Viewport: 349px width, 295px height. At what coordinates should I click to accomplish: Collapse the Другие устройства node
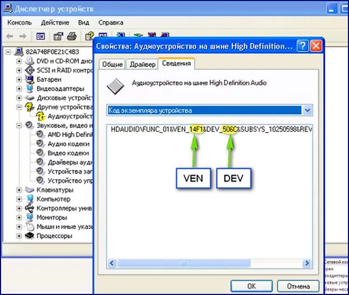[19, 107]
